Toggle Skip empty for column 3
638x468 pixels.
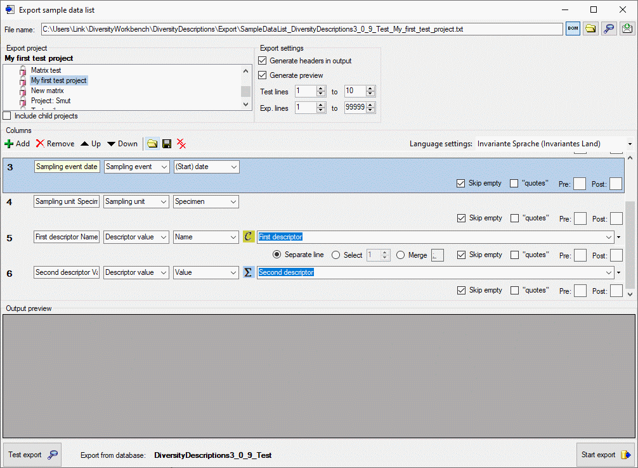point(460,183)
